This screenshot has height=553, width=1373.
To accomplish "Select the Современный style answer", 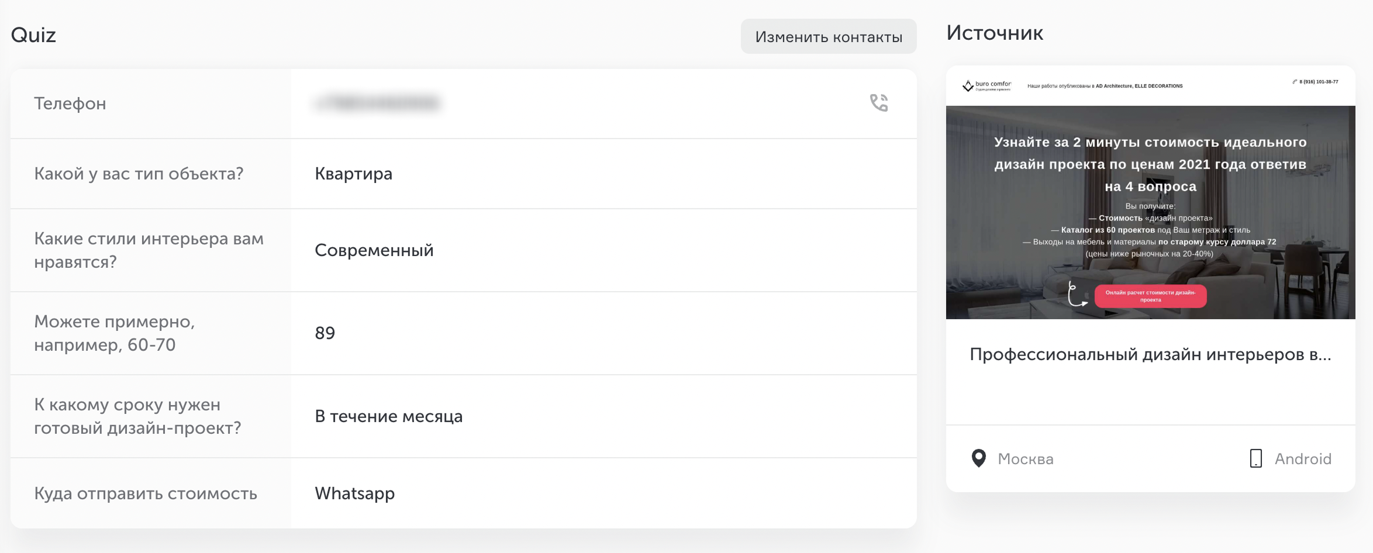I will click(x=374, y=250).
